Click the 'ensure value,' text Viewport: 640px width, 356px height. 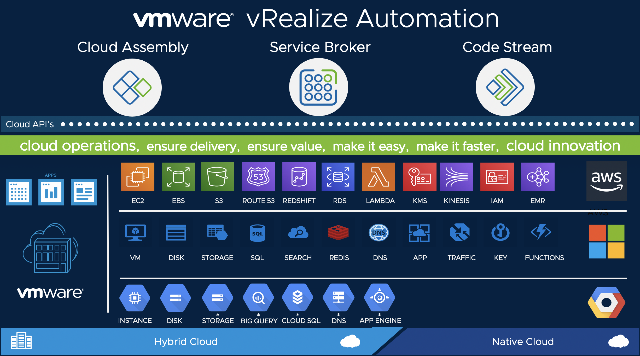tap(286, 146)
